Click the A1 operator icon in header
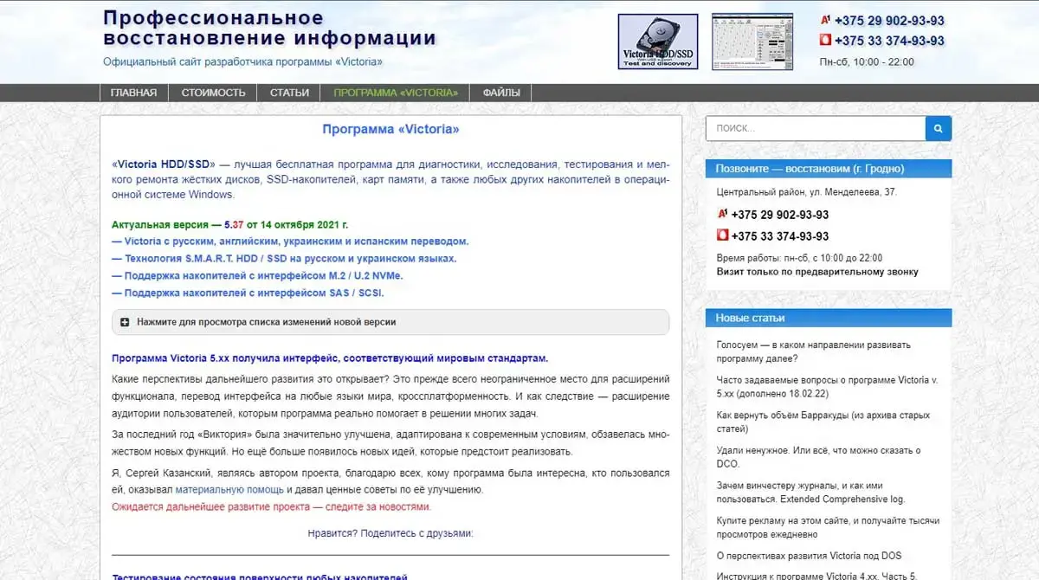This screenshot has width=1039, height=580. [825, 21]
